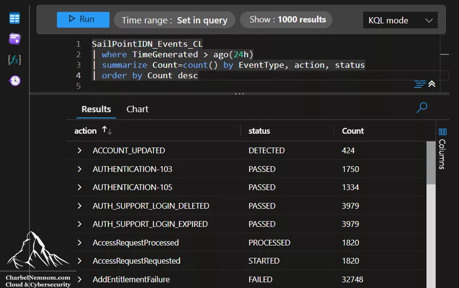Click the status column header
Screen dimensions: 459x288
(x=260, y=131)
